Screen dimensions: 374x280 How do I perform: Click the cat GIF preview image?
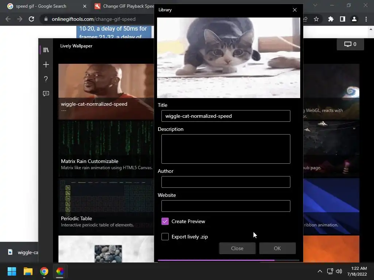tap(229, 58)
